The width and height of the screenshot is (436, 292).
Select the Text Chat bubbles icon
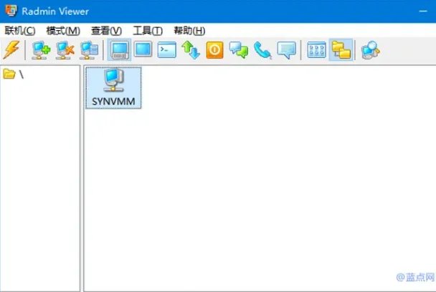238,49
